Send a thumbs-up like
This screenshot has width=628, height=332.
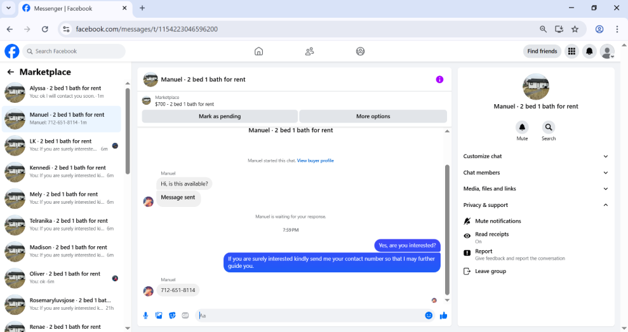click(443, 315)
